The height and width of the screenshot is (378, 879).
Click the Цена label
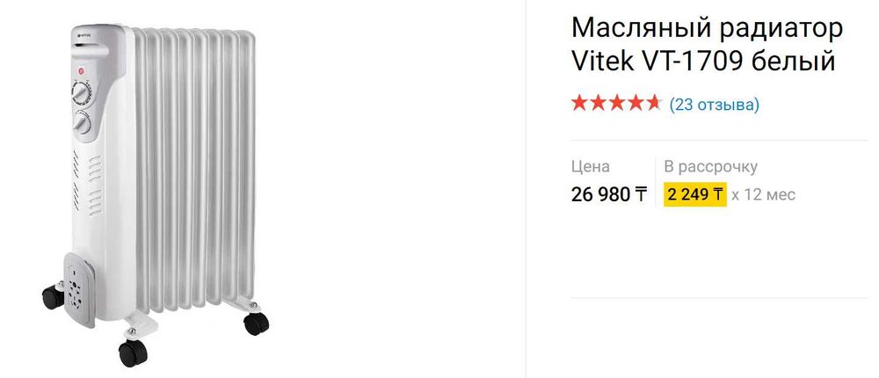pos(591,166)
